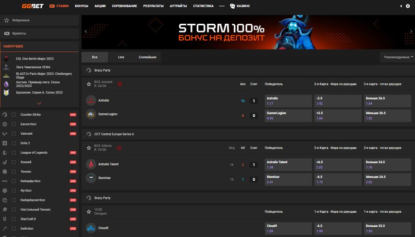Open Бразилия. Серия А. Сезон 2023 link
The height and width of the screenshot is (237, 415).
(x=39, y=93)
